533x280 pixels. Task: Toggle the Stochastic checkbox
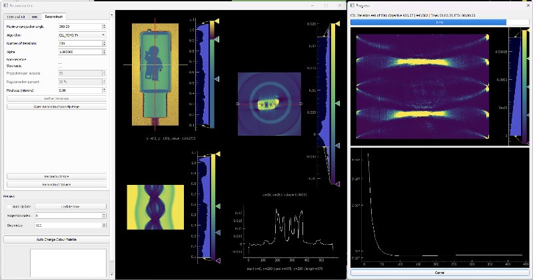coord(60,66)
